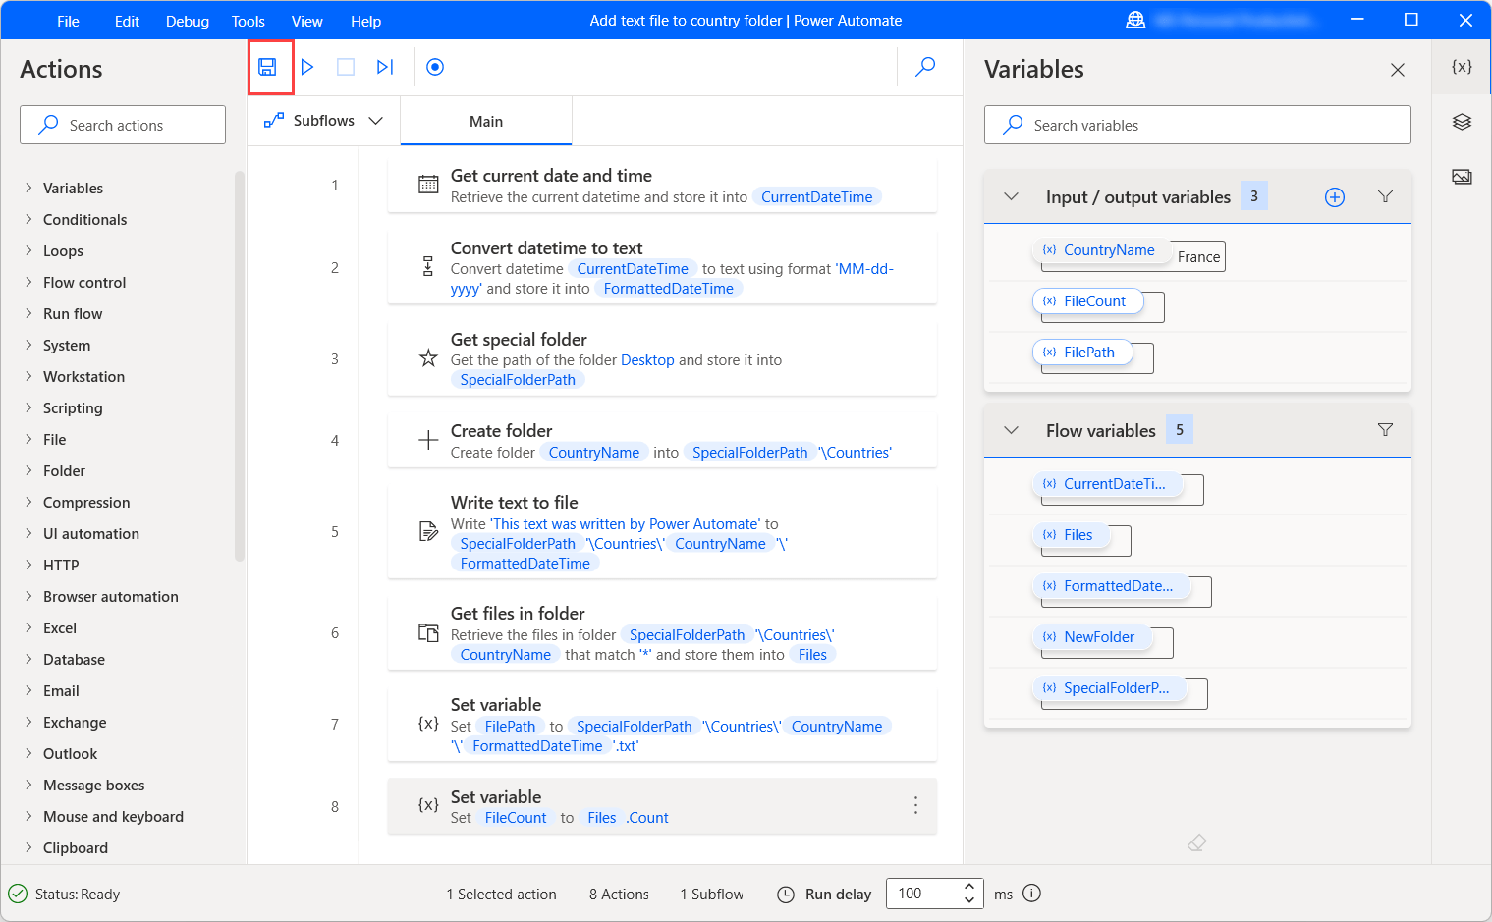The height and width of the screenshot is (922, 1492).
Task: Open the UI elements pane
Action: point(1462,121)
